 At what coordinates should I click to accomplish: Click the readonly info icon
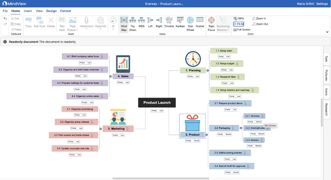5,42
